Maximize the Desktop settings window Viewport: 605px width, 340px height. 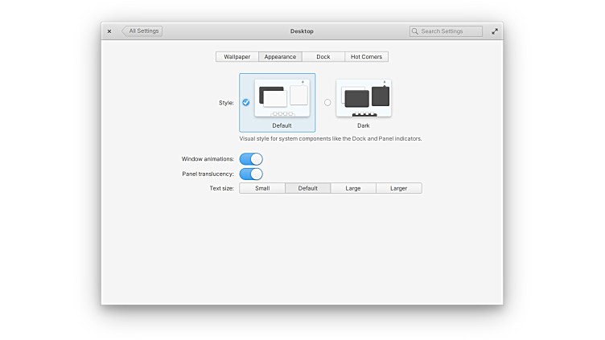click(x=495, y=31)
